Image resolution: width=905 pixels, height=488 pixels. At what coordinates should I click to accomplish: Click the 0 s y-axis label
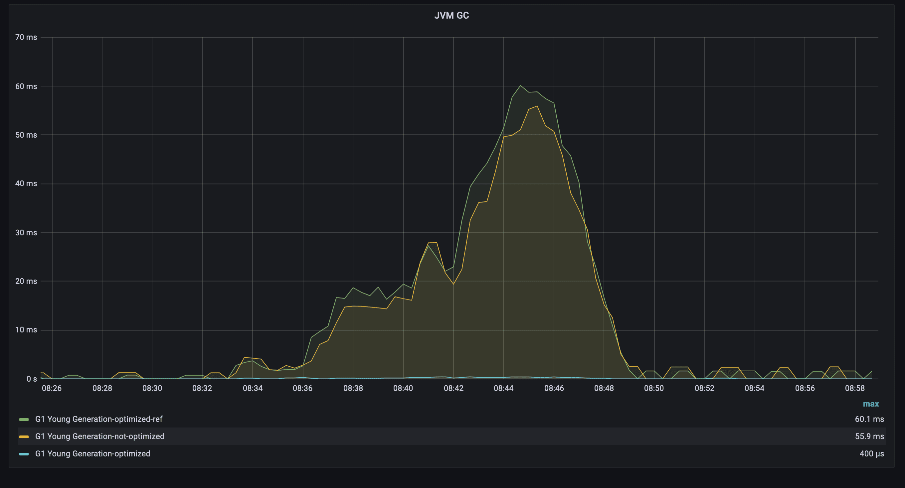pos(32,379)
